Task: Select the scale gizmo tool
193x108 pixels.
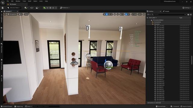Action: click(112, 14)
